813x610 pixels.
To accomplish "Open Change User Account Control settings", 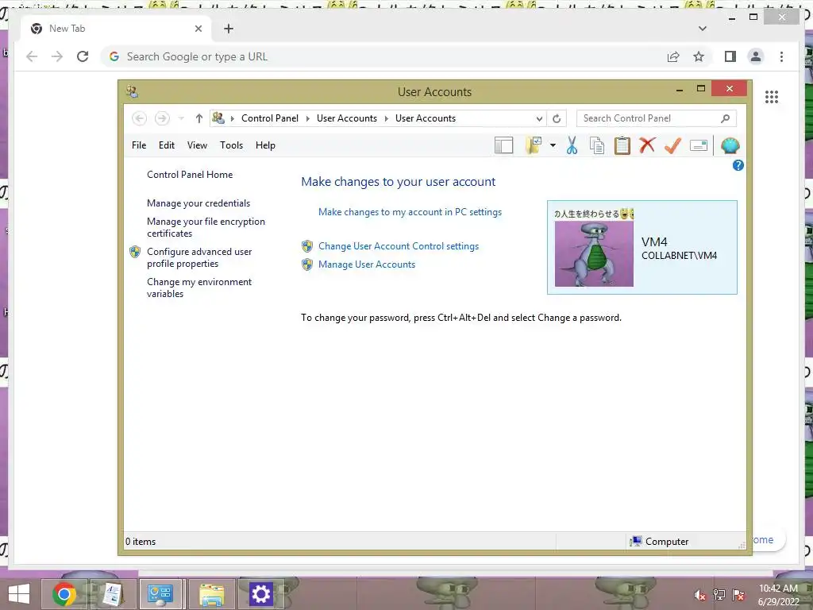I will pos(399,246).
